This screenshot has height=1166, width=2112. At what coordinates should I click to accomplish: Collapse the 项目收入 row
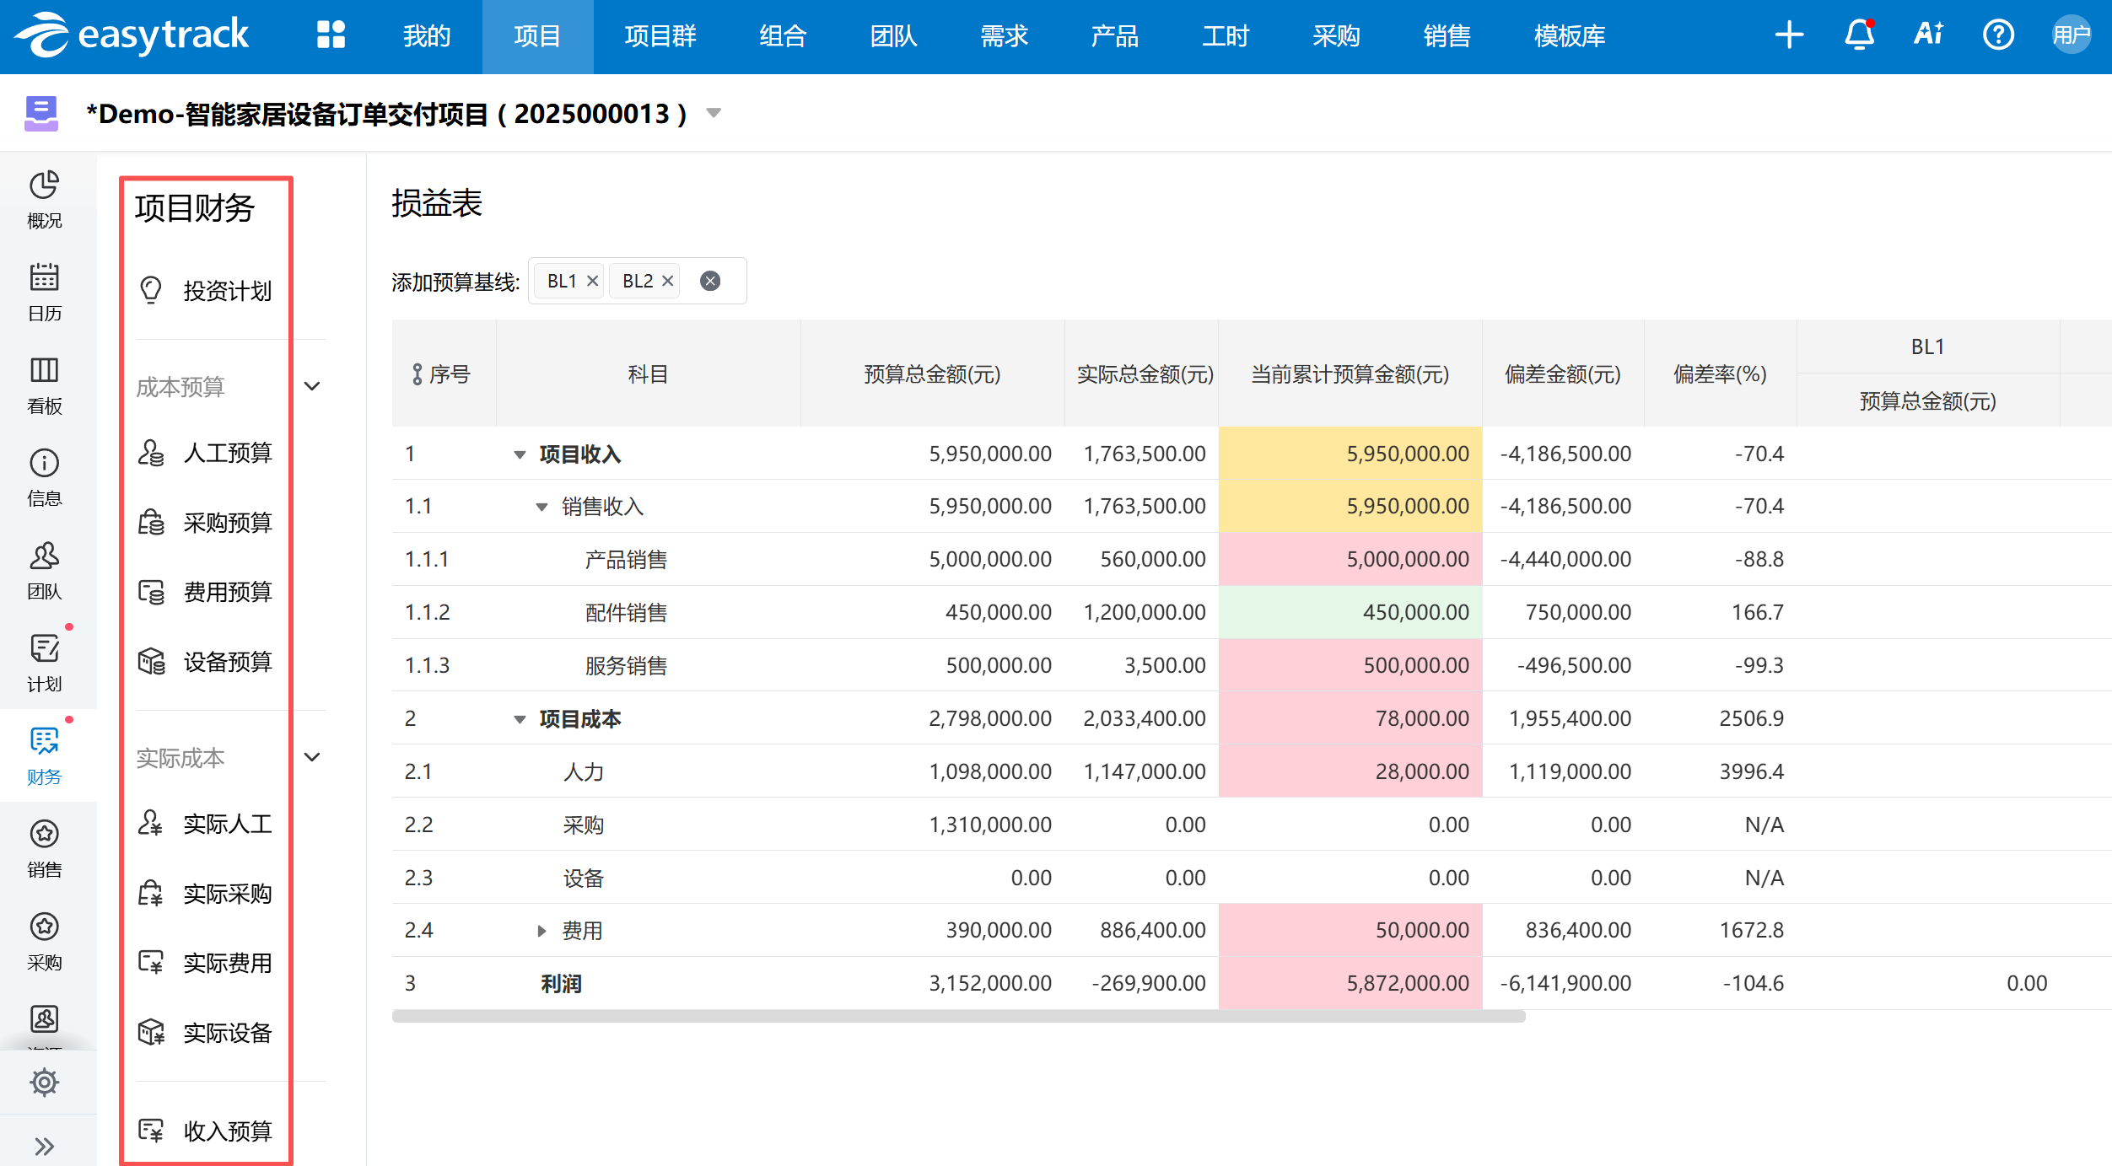520,454
